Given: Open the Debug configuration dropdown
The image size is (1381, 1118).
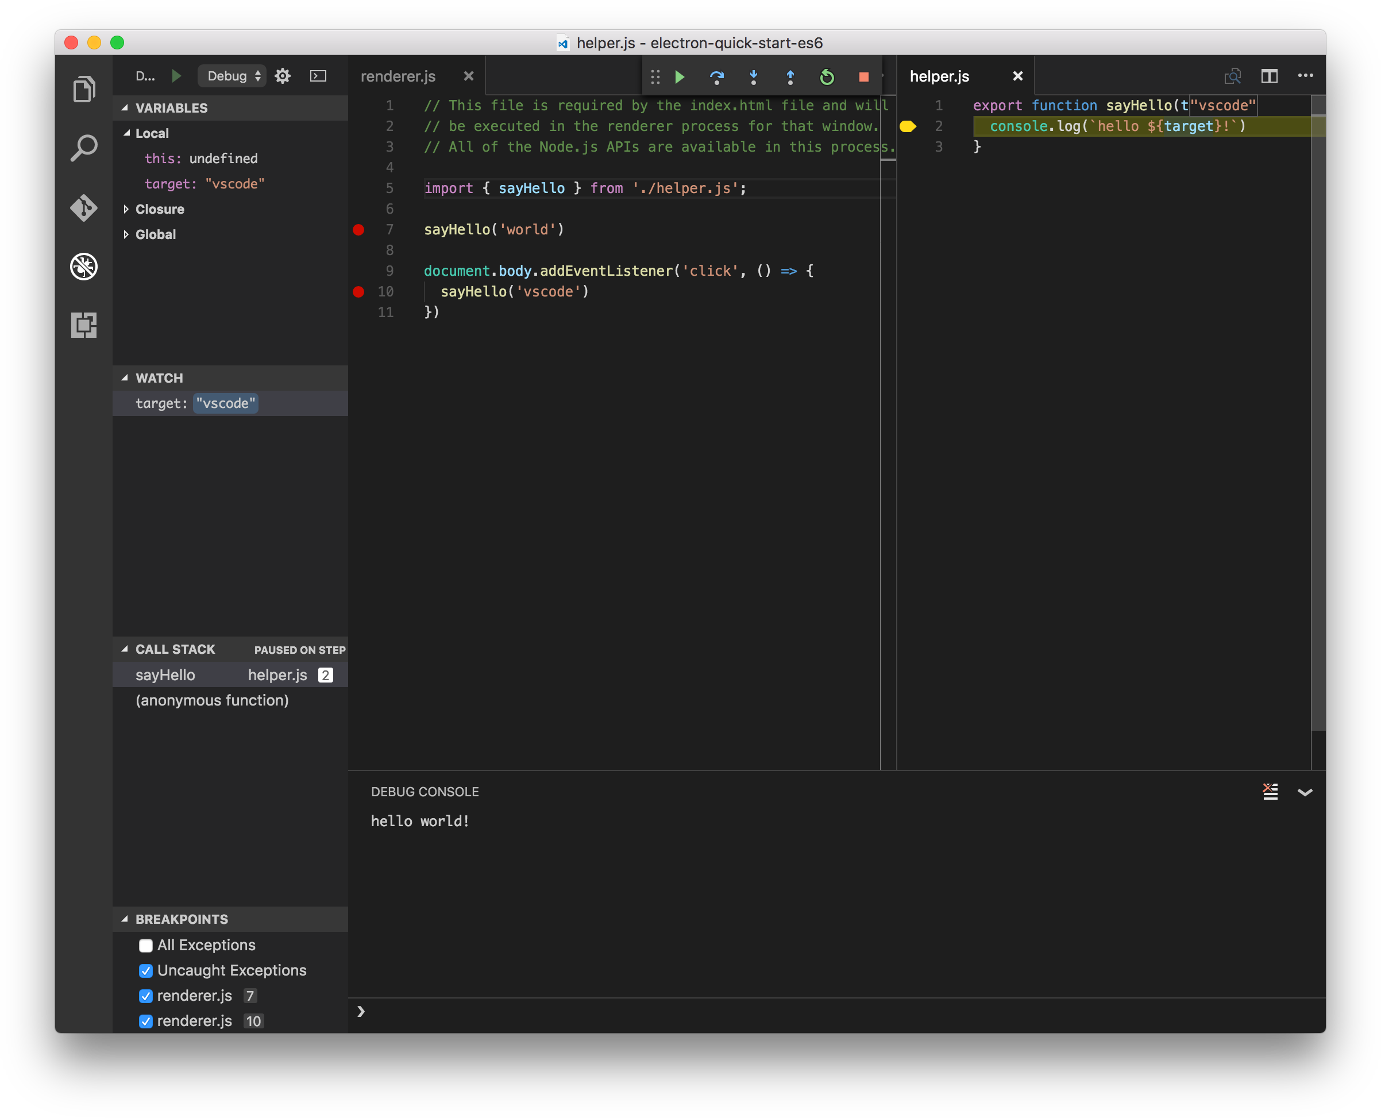Looking at the screenshot, I should pos(232,75).
